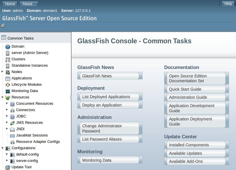Screen dimensions: 236x170
Task: Click the Clusters icon in the tree
Action: (x=8, y=59)
